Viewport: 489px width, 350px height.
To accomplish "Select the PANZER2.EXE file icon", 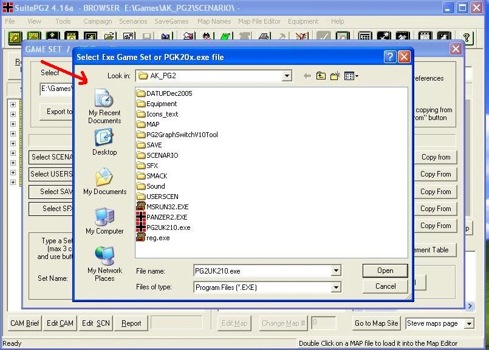I will tap(141, 217).
